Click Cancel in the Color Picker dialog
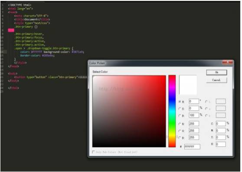The height and width of the screenshot is (172, 242). coord(216,80)
